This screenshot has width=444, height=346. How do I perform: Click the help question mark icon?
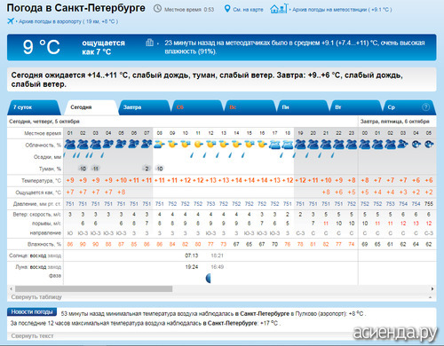[425, 107]
